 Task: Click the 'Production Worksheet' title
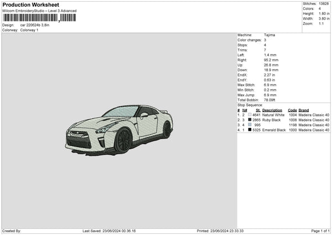tap(30, 4)
